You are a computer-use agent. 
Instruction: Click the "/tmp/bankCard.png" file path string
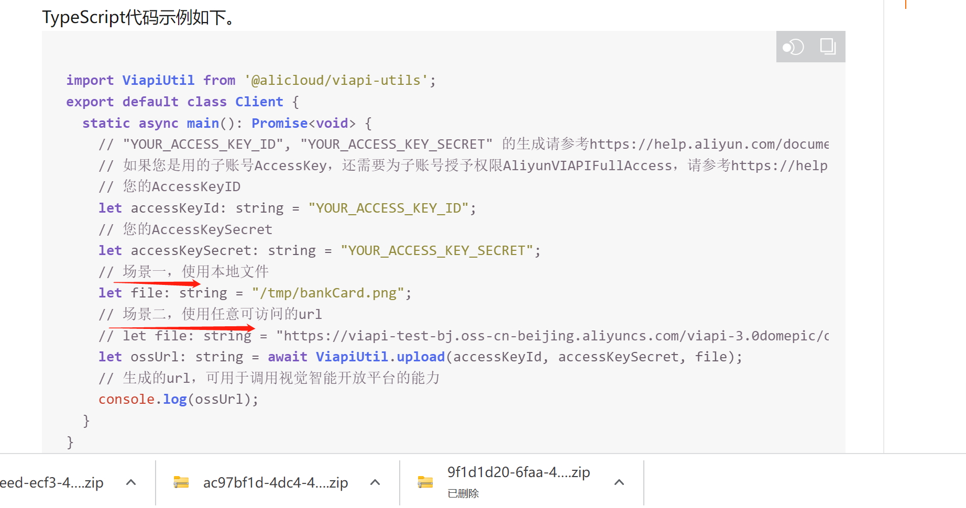point(328,293)
